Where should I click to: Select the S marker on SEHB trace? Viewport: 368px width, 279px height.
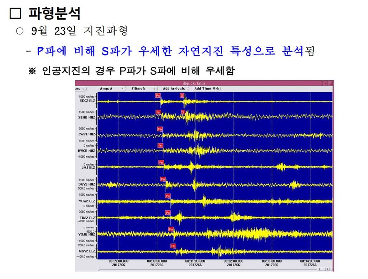pyautogui.click(x=183, y=112)
